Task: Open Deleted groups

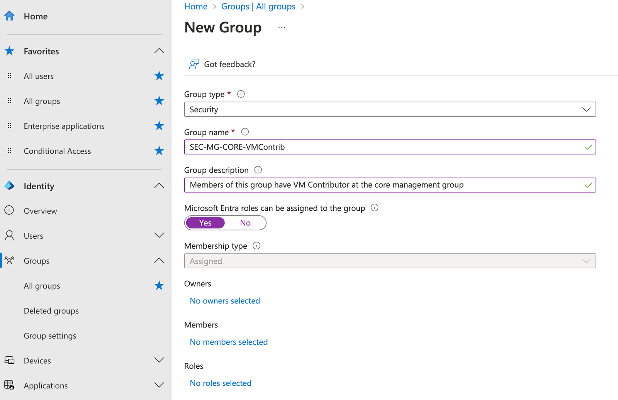Action: (51, 311)
